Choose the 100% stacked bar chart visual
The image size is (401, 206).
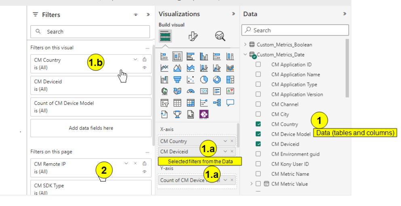tap(217, 56)
